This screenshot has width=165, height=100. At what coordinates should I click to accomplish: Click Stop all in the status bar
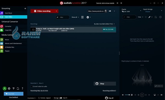[x=109, y=98]
